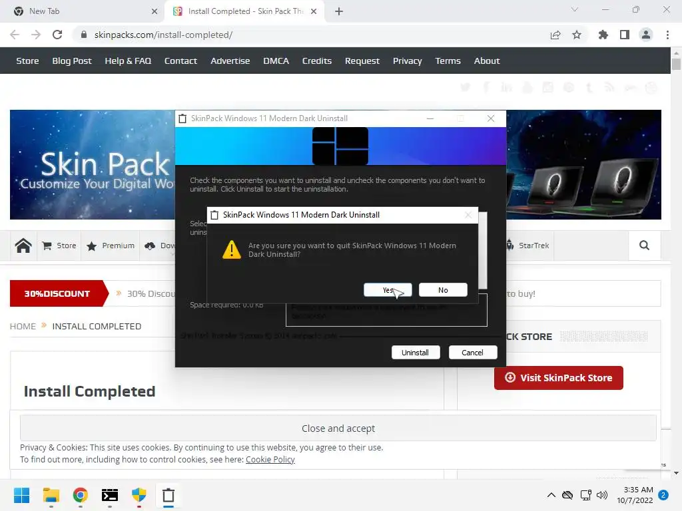Close the Install Completed tab
The height and width of the screenshot is (511, 682).
tap(314, 11)
